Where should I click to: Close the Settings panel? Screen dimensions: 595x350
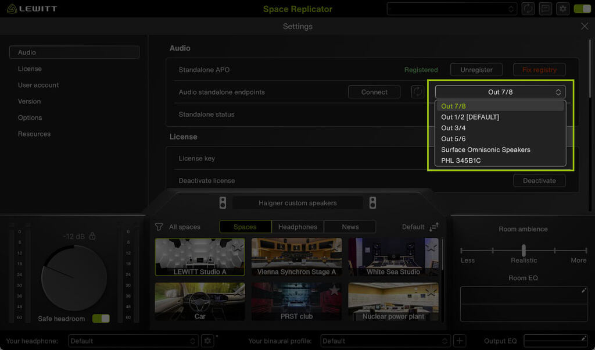tap(585, 26)
